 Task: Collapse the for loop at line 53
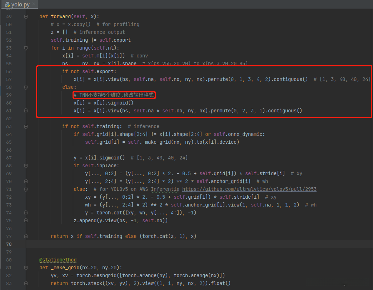(x=26, y=48)
